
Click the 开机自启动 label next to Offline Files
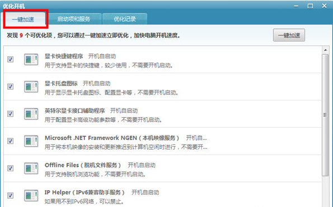142,165
